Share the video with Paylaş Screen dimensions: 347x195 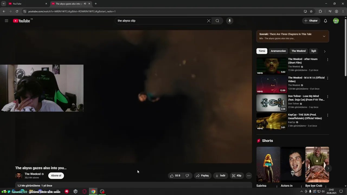203,176
